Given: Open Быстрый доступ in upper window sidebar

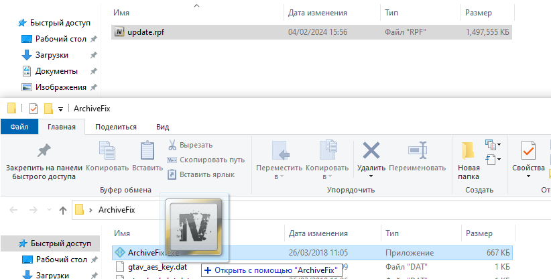Looking at the screenshot, I should point(54,23).
